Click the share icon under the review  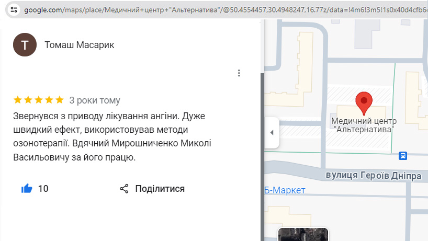click(x=124, y=189)
